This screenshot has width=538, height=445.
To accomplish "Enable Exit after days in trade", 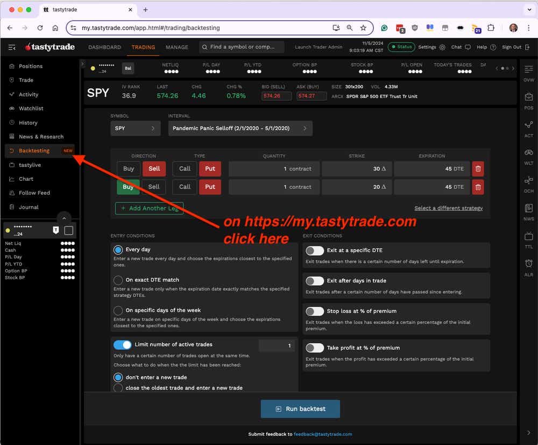I will (x=315, y=281).
